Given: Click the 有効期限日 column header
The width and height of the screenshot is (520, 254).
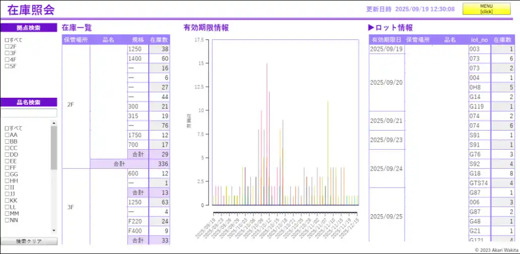Looking at the screenshot, I should click(386, 40).
